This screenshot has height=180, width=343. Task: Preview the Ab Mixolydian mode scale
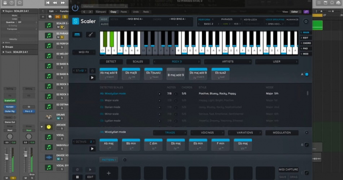(160, 94)
